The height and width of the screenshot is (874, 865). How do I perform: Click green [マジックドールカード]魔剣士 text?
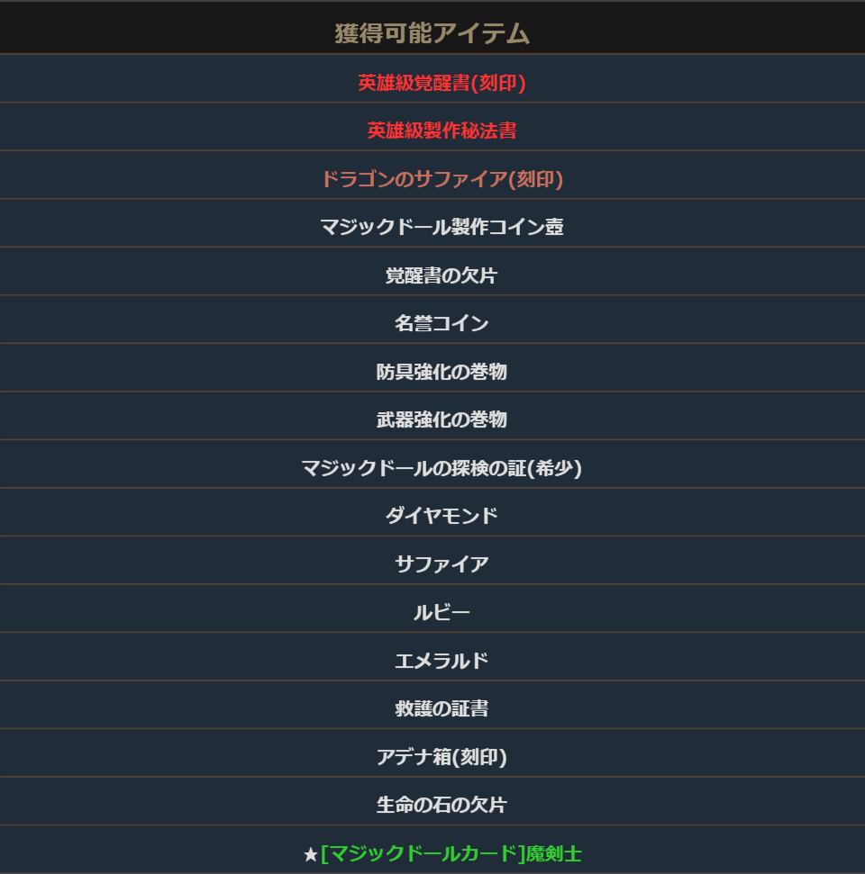coord(451,853)
